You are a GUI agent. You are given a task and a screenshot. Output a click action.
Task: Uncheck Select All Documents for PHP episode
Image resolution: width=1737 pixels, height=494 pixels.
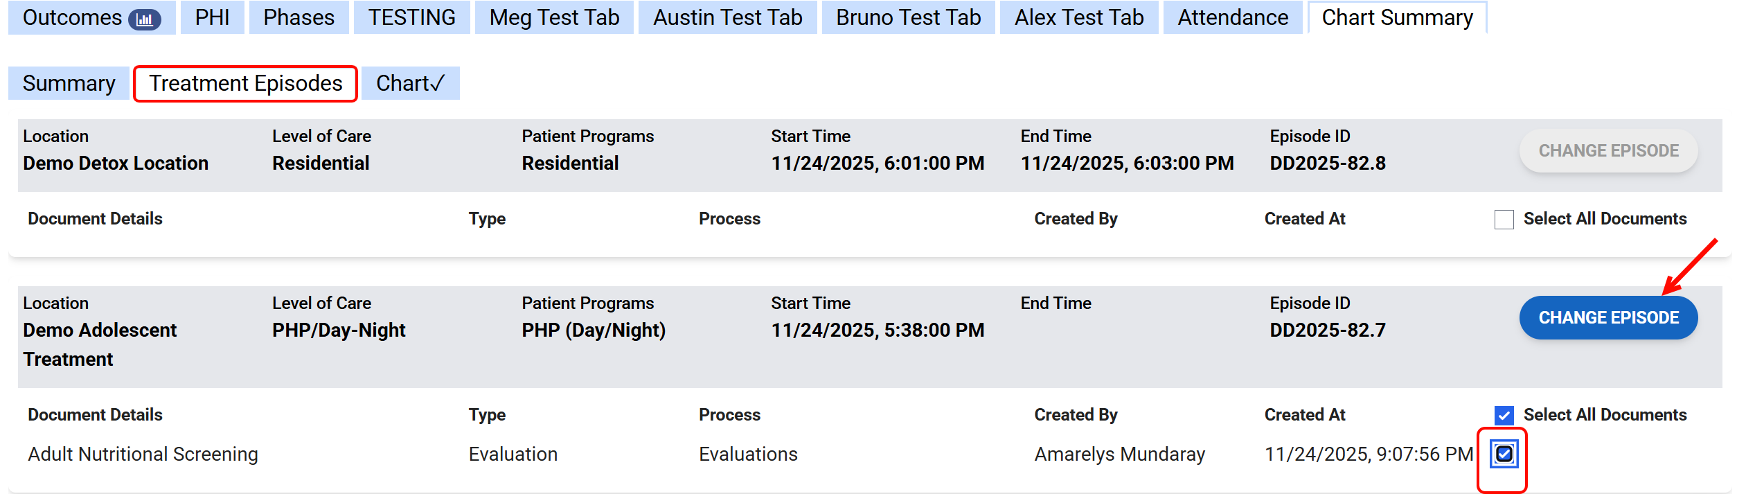point(1504,415)
